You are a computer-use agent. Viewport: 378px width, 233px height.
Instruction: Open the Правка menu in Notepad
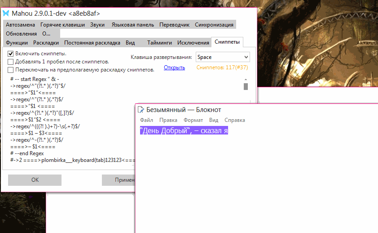pyautogui.click(x=168, y=120)
